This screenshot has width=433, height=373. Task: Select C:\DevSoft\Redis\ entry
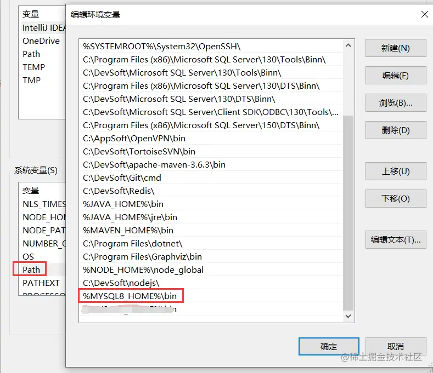(x=211, y=191)
